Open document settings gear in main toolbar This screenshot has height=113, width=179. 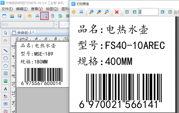30,16
